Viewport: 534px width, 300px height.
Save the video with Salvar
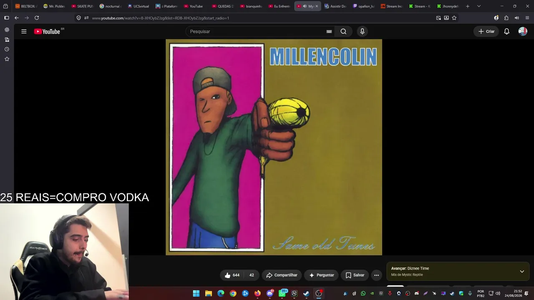[355, 275]
